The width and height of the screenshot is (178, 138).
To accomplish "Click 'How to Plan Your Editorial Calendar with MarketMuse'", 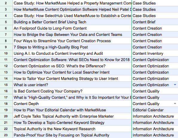I will point(72,110).
